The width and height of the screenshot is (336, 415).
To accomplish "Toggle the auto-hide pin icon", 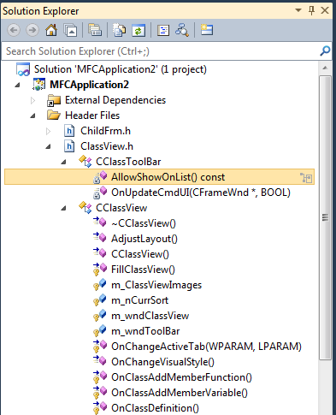I will tap(311, 10).
